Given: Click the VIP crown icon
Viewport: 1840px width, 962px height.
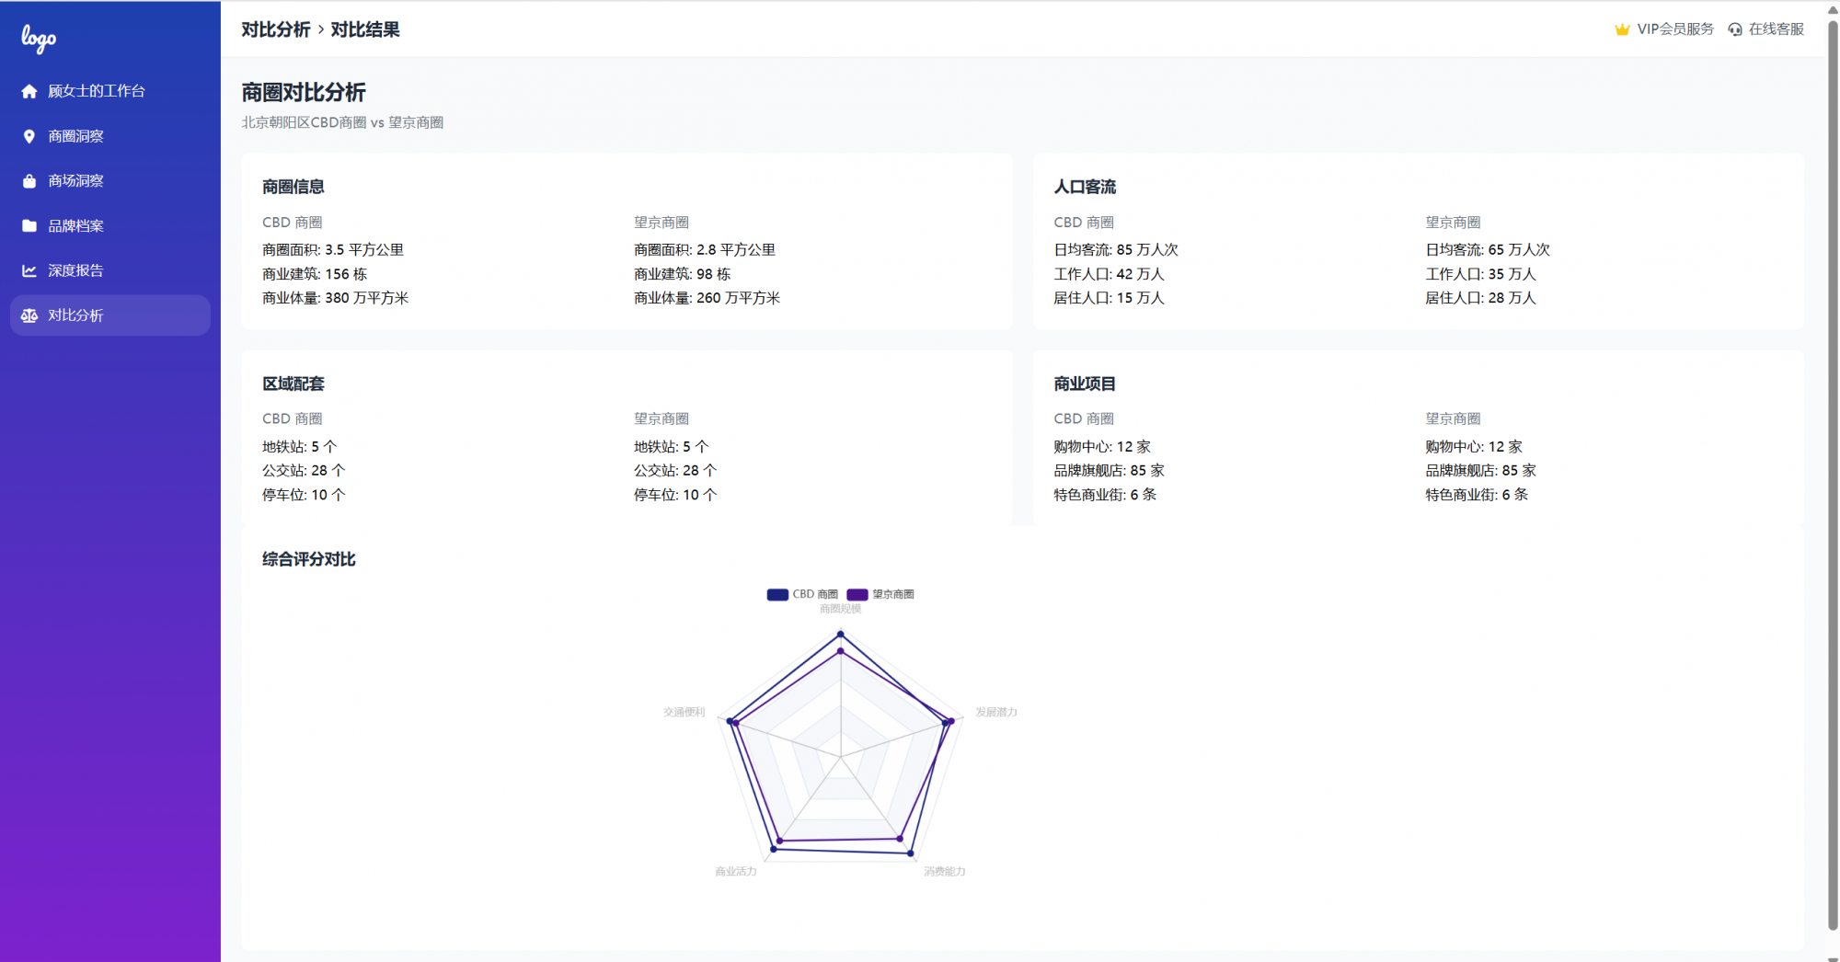Looking at the screenshot, I should coord(1622,29).
